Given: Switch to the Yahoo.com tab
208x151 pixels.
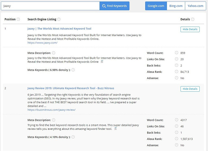Looking at the screenshot, I should 195,6.
